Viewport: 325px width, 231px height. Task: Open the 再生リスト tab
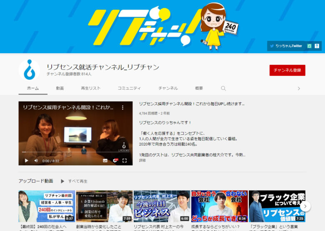click(90, 88)
